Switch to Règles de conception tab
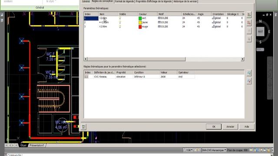 [x=103, y=1]
